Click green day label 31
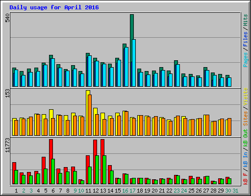Viewport: 251px width, 196px height. [235, 191]
